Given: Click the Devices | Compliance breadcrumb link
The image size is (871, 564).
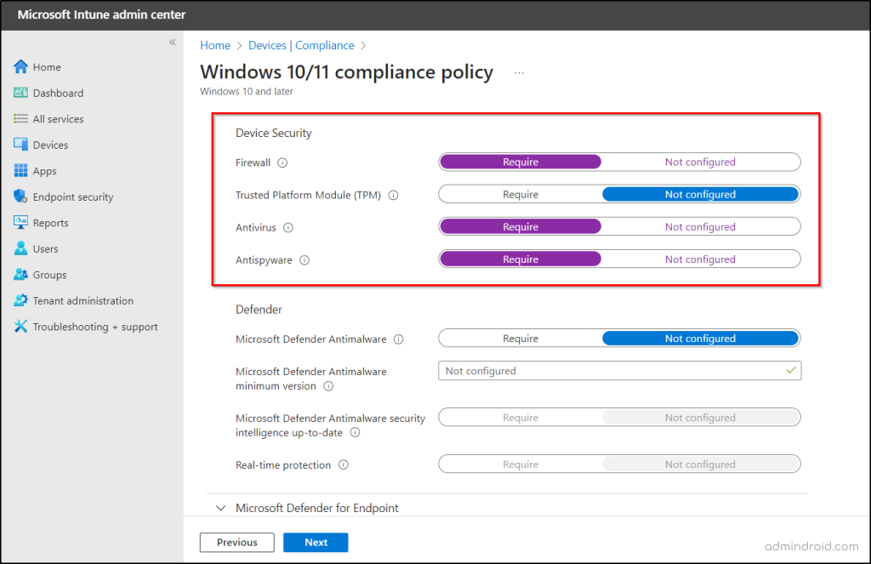Looking at the screenshot, I should pyautogui.click(x=301, y=46).
